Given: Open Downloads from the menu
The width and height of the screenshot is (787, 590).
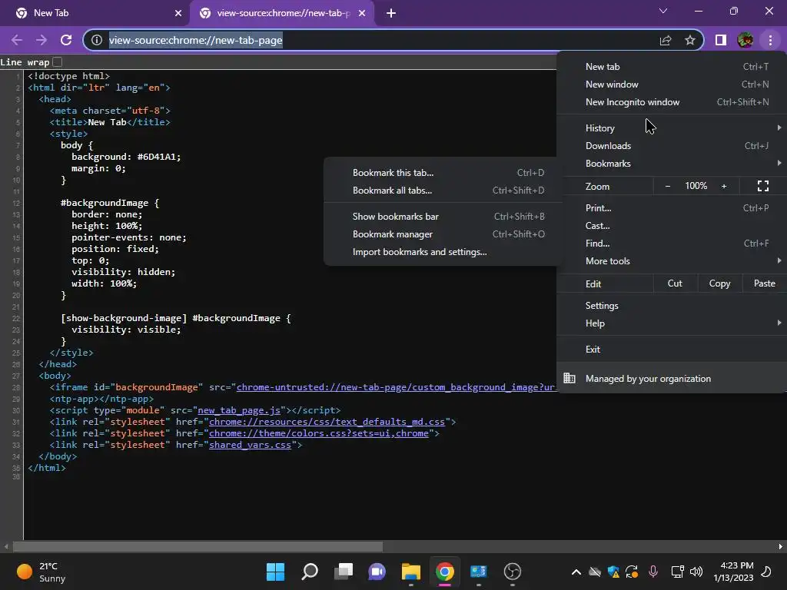Looking at the screenshot, I should point(672,146).
